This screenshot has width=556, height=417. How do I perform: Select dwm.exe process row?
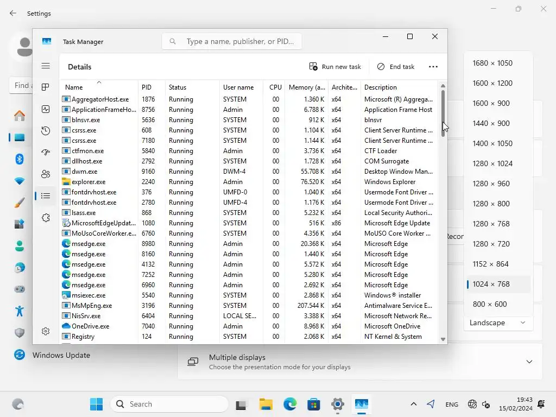click(249, 171)
